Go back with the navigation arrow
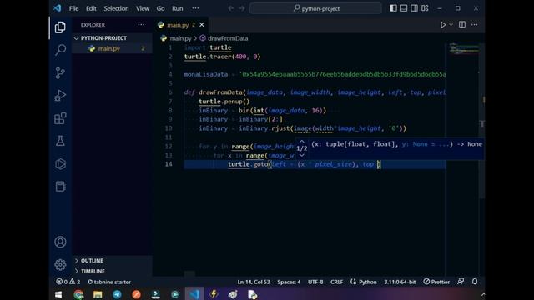This screenshot has height=300, width=534. pyautogui.click(x=231, y=8)
